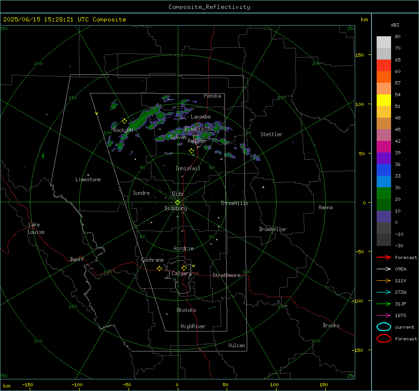The image size is (419, 391).
Task: Click the yellow diamond marker above Calgary label
Action: tap(184, 268)
